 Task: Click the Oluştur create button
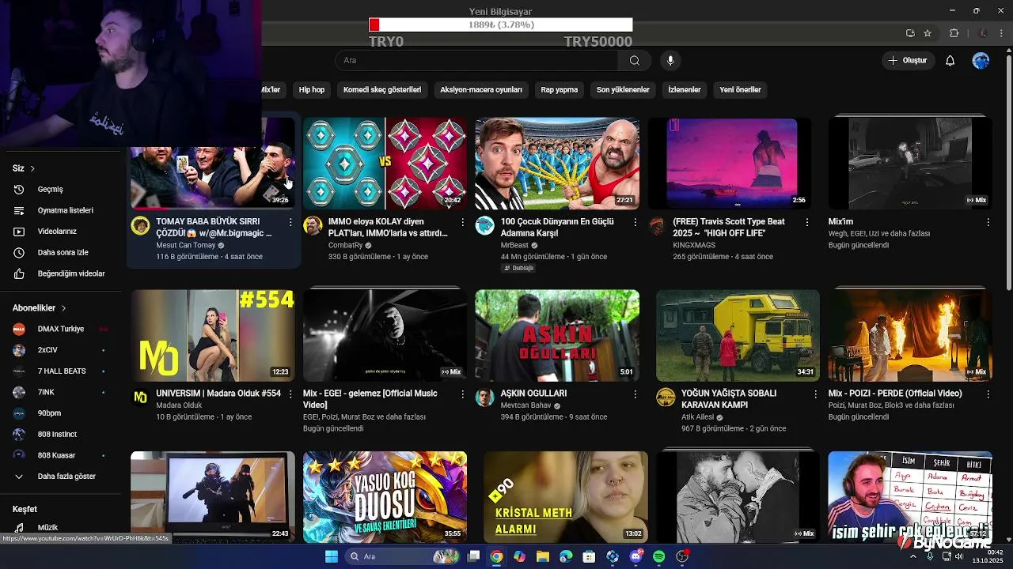tap(908, 61)
